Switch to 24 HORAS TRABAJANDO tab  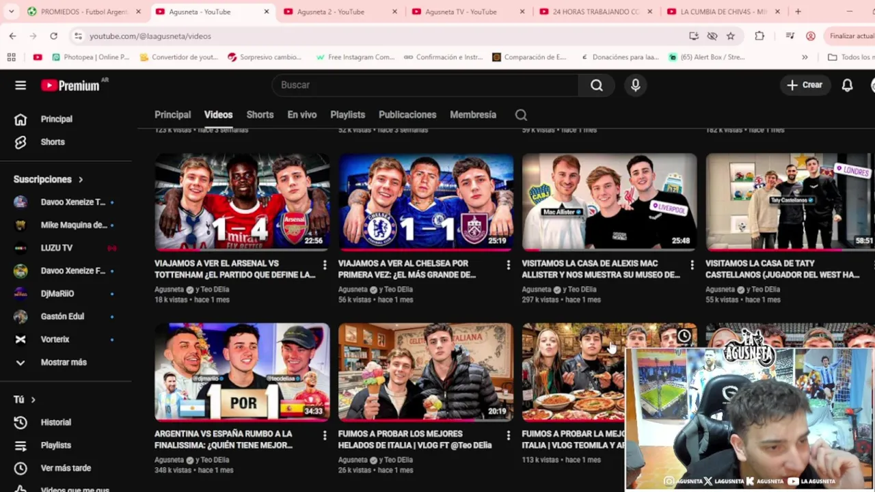click(596, 12)
